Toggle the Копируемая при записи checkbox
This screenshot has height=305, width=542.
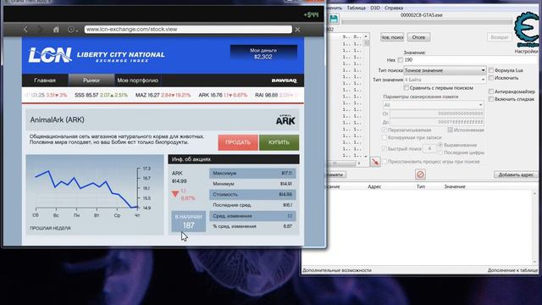(384, 137)
